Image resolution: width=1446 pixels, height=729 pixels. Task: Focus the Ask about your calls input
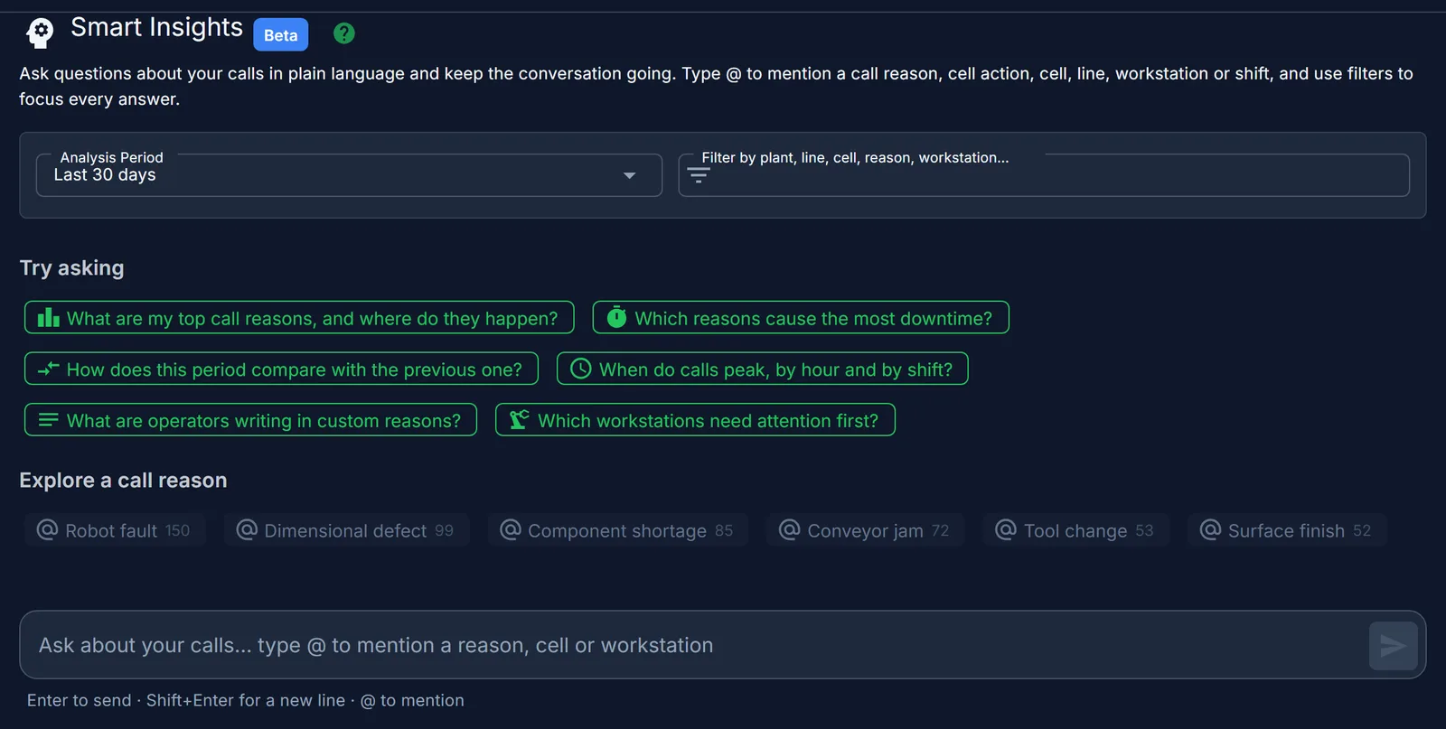pos(696,645)
